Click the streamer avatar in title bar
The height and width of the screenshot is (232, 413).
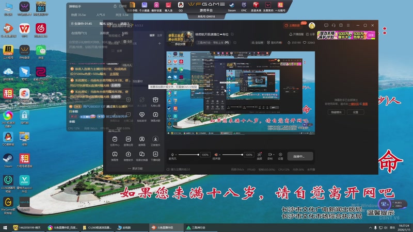pyautogui.click(x=312, y=25)
